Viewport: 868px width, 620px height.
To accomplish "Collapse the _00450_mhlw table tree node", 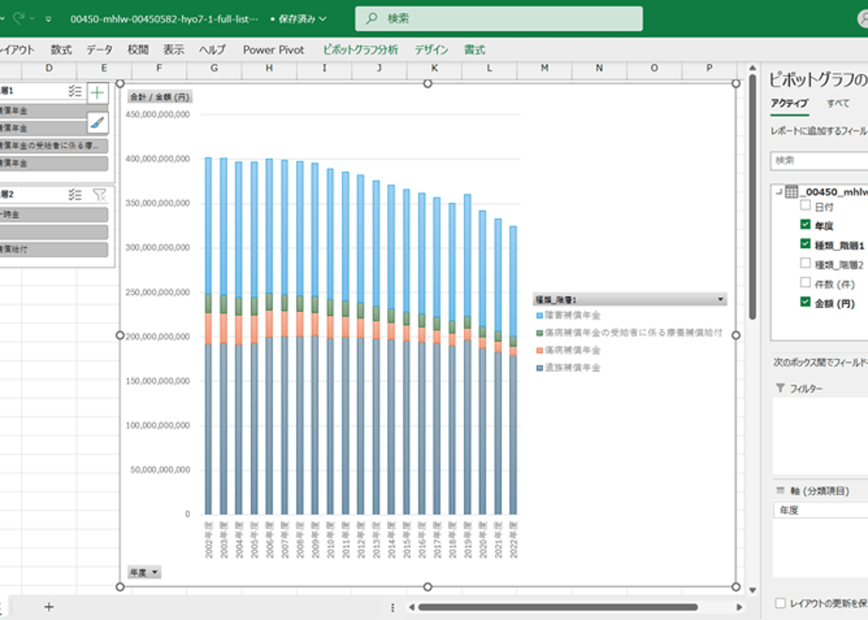I will (x=779, y=192).
